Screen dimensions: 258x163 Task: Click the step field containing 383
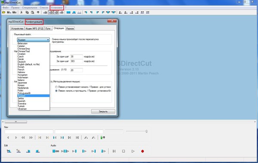pyautogui.click(x=77, y=61)
